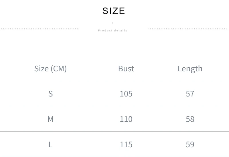Click the left dotted divider line
229x157 pixels.
(x=40, y=29)
